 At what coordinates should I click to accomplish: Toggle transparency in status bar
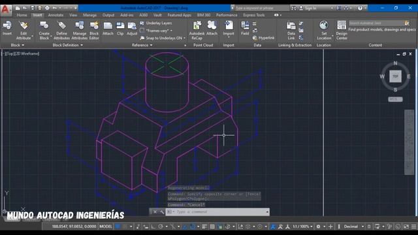coord(212,227)
